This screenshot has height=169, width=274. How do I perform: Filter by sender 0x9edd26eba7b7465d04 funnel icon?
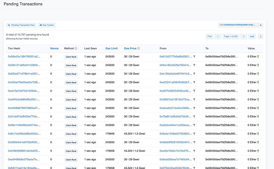tap(194, 159)
